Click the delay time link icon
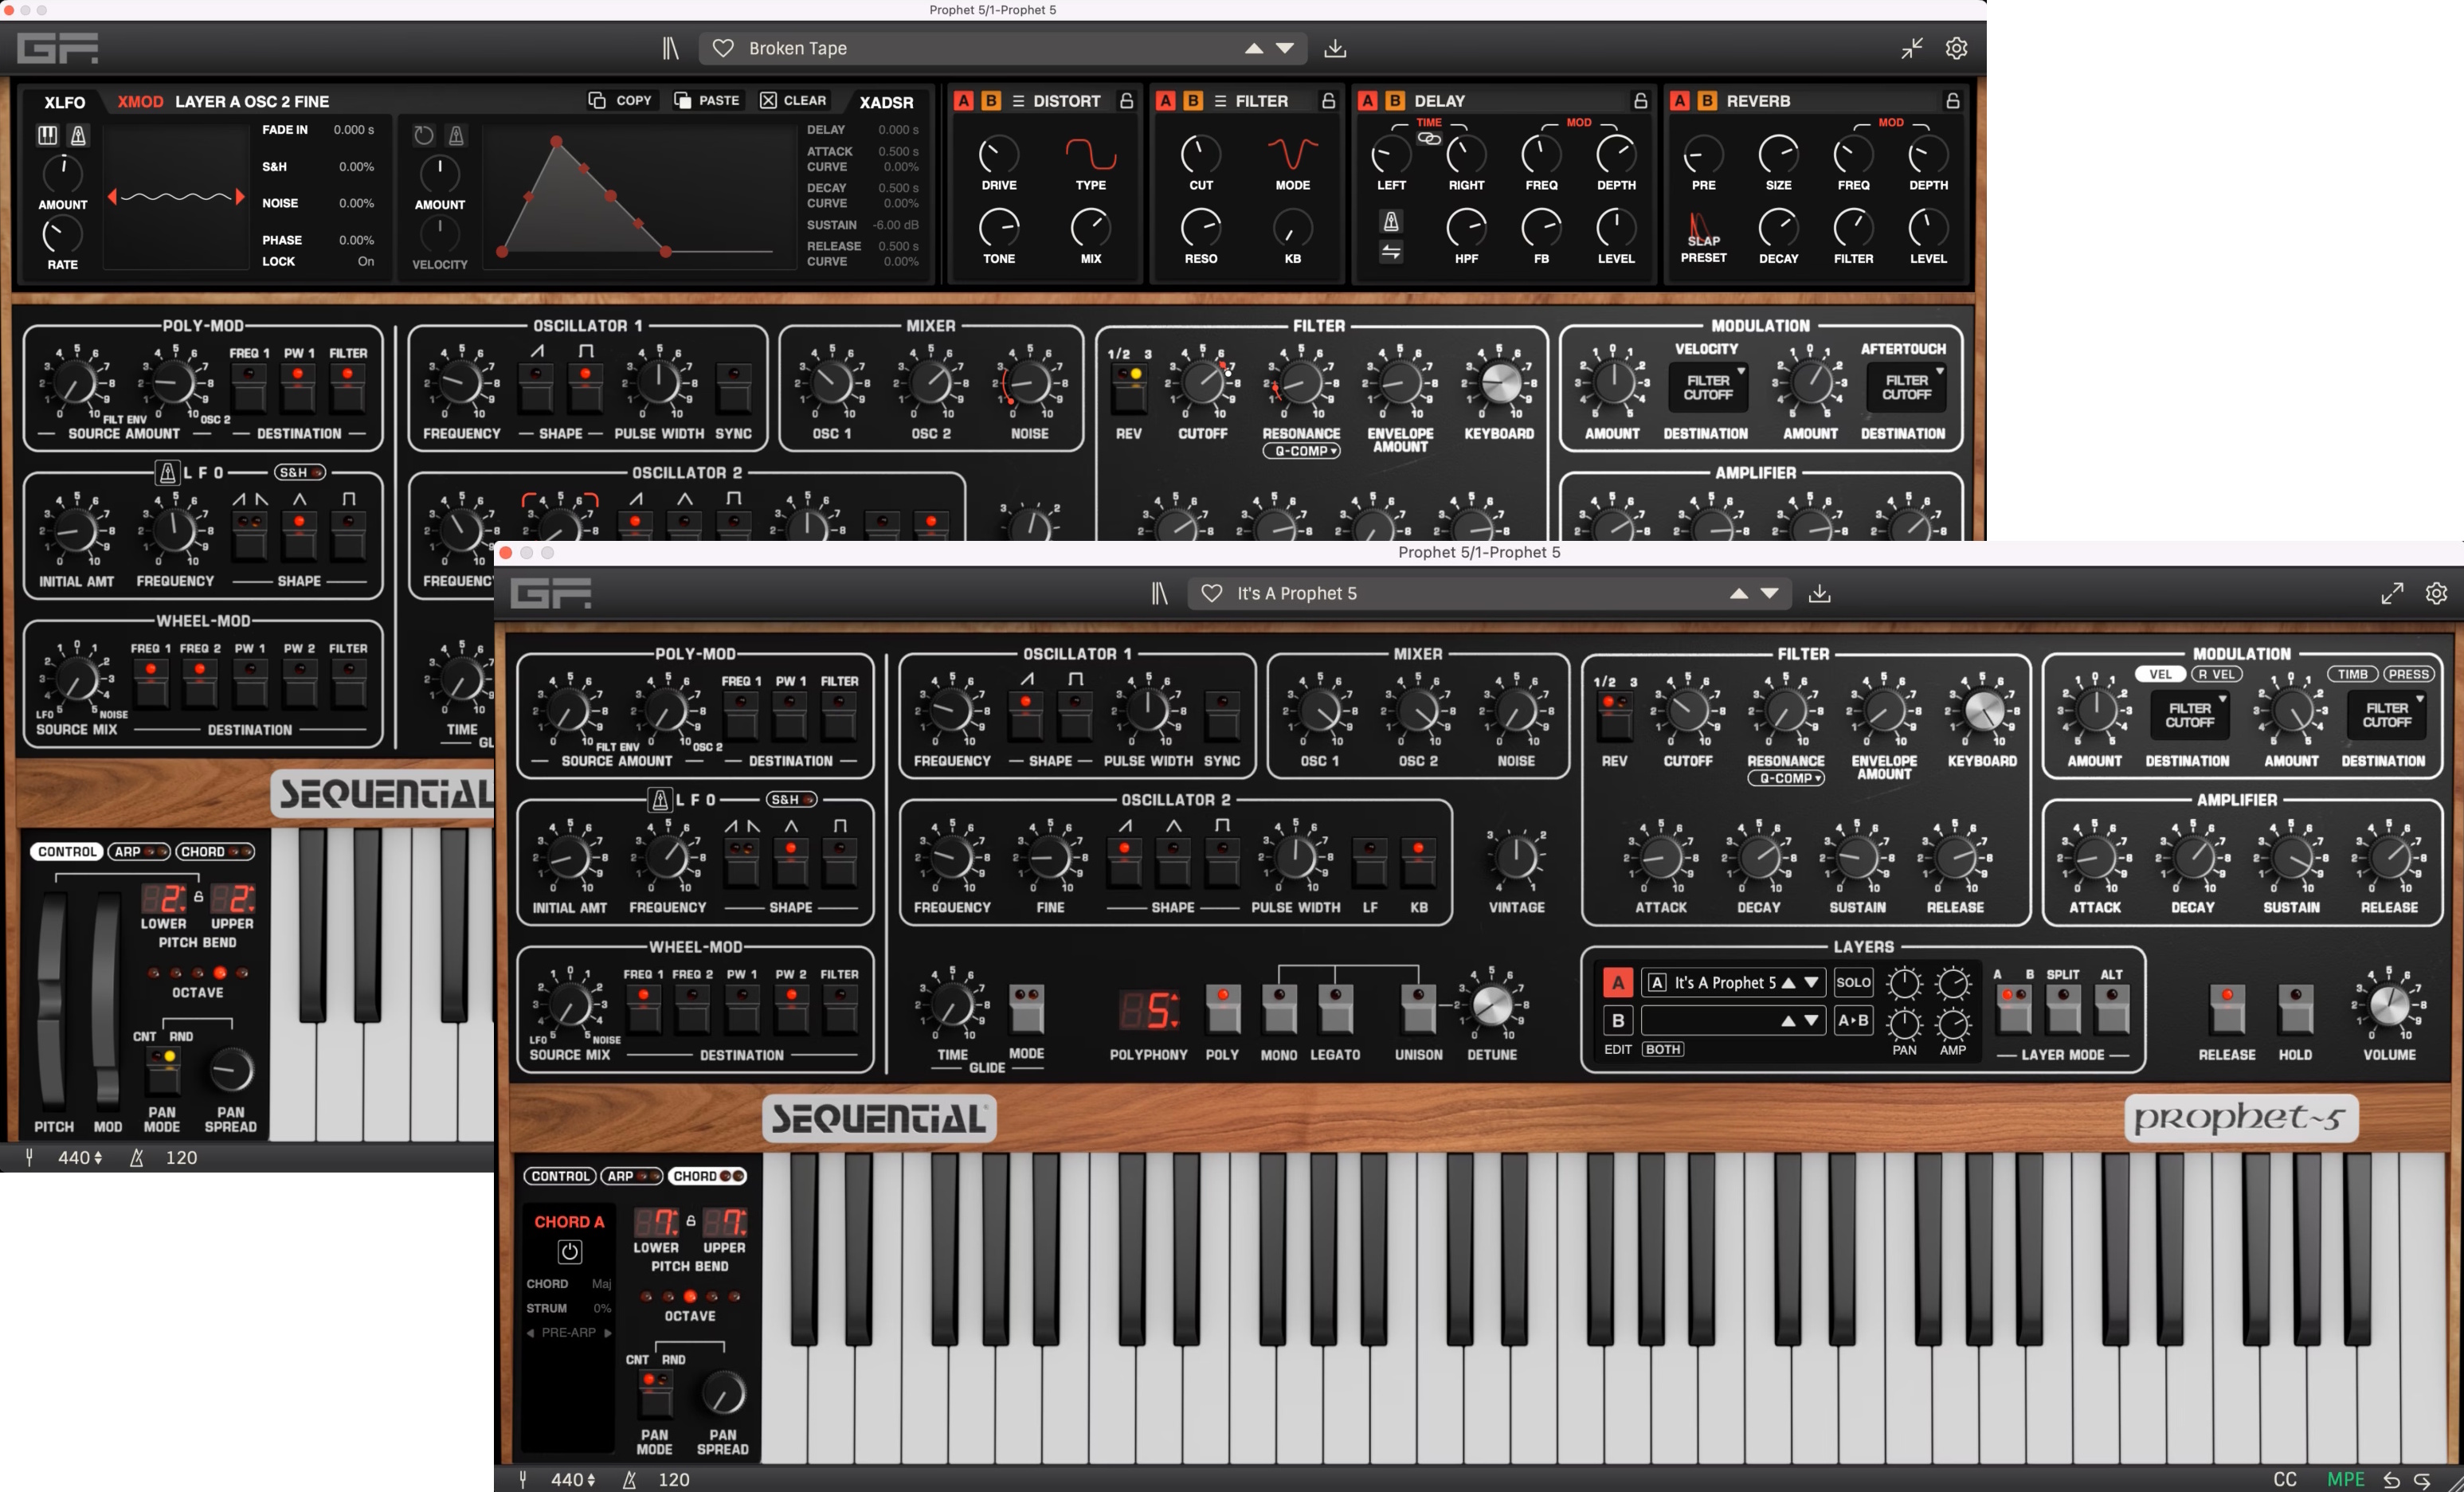 [1429, 138]
